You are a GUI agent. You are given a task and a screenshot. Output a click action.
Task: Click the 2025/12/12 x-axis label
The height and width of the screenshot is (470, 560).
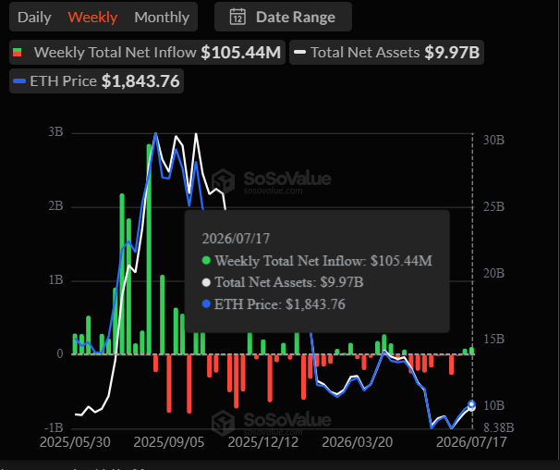(263, 442)
